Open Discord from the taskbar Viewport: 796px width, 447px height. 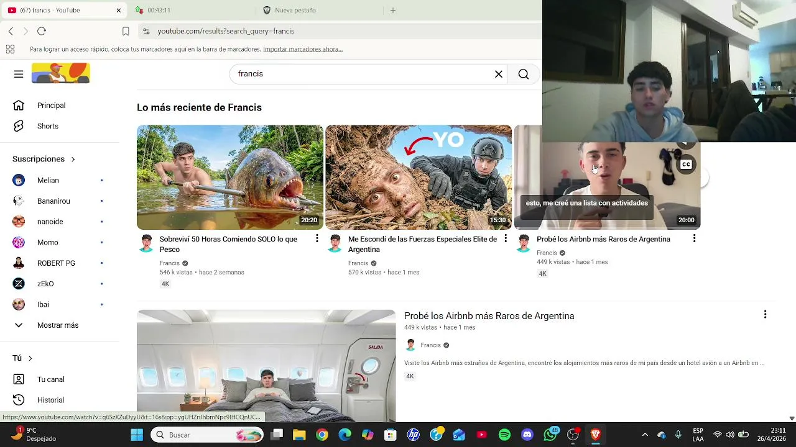tap(527, 435)
